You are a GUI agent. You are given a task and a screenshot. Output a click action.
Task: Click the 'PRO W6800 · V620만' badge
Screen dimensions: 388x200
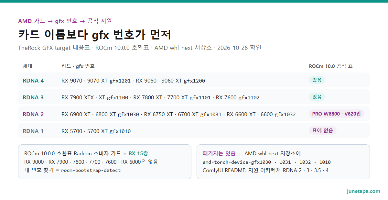pyautogui.click(x=336, y=114)
